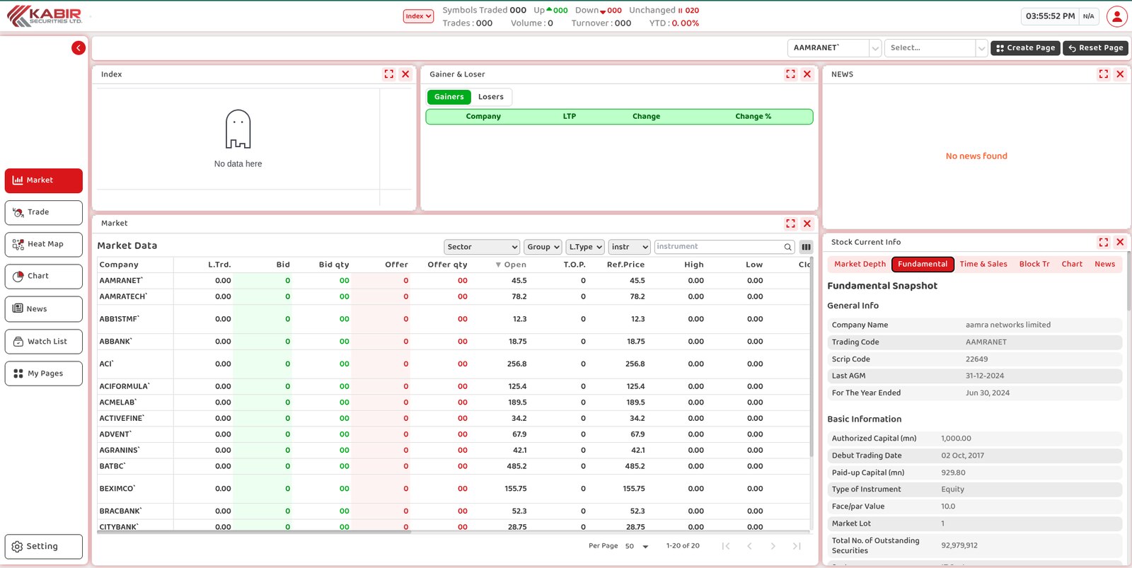Screen dimensions: 1132x568
Task: Open the L.Type filter dropdown
Action: [x=585, y=247]
